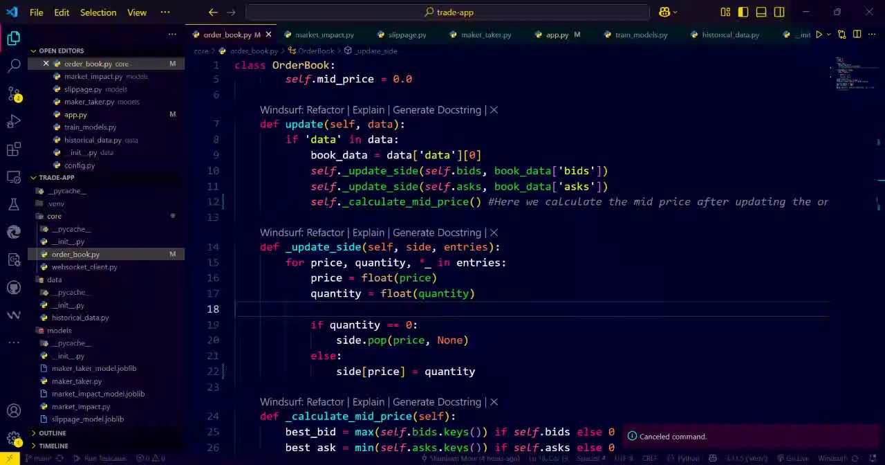Viewport: 885px width, 465px height.
Task: Open changes icon in editor toolbar
Action: pos(841,35)
